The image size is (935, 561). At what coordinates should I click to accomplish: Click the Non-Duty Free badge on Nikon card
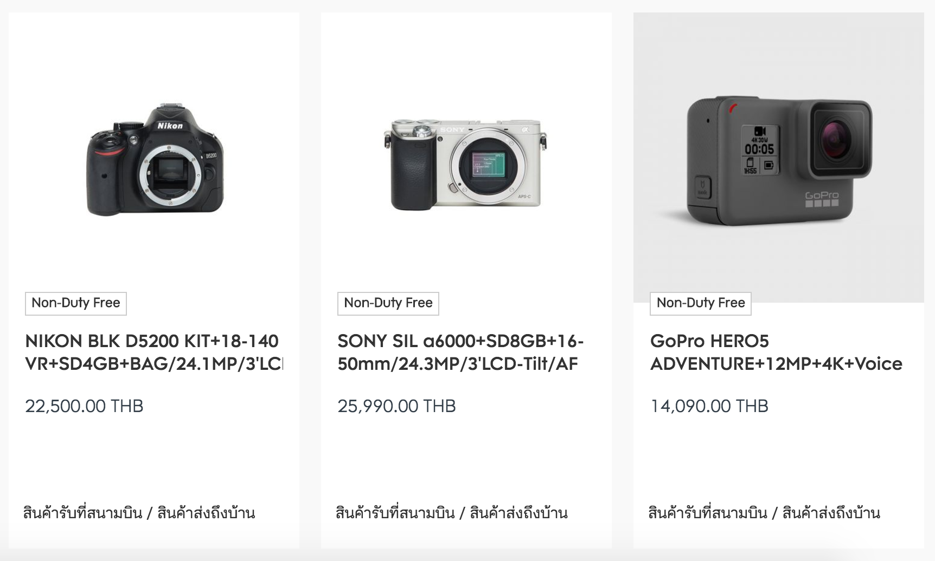[76, 303]
